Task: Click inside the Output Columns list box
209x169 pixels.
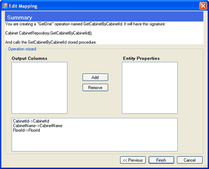Action: click(40, 88)
